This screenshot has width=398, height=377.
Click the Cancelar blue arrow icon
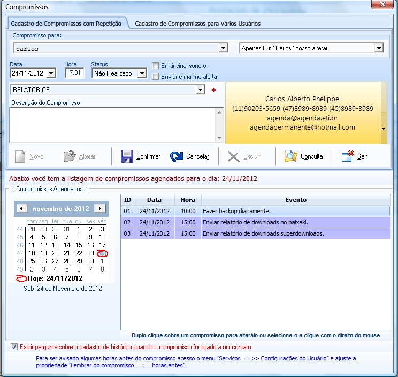(x=177, y=156)
